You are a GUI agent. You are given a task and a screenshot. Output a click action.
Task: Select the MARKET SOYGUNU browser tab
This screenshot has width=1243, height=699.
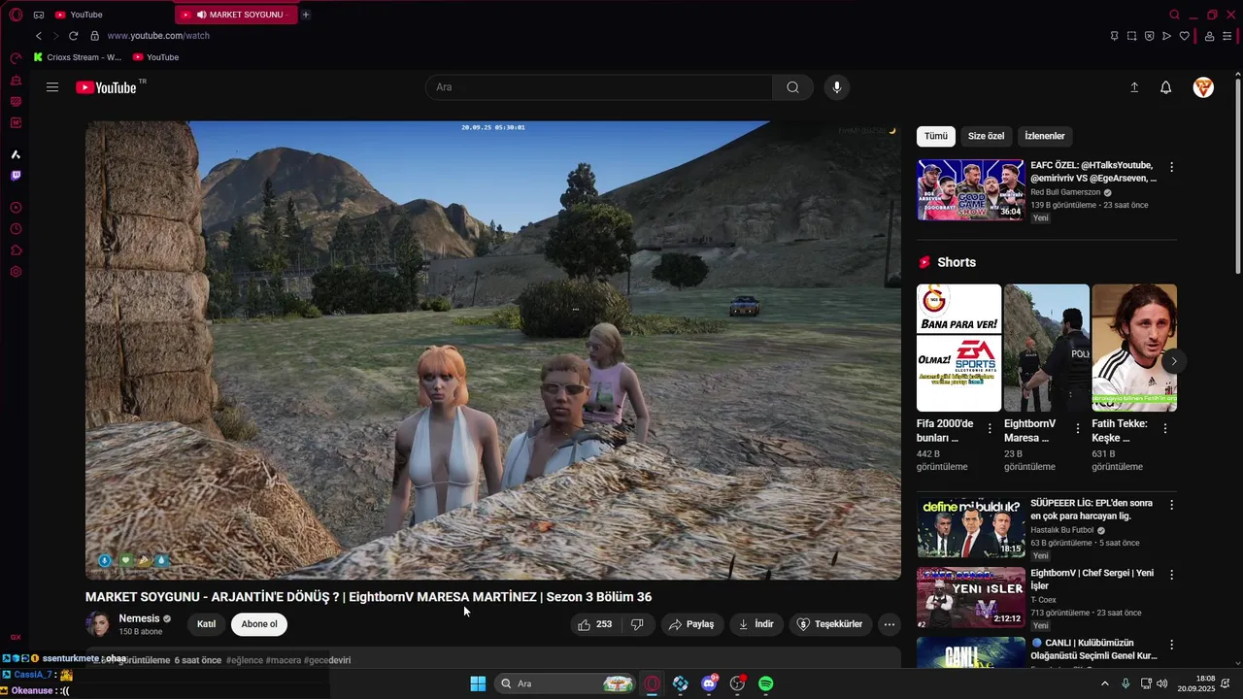coord(235,15)
